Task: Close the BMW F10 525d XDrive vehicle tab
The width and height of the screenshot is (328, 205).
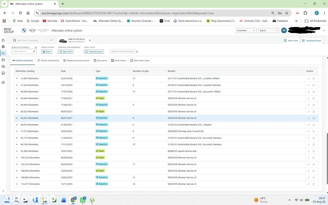Action: [x=90, y=40]
